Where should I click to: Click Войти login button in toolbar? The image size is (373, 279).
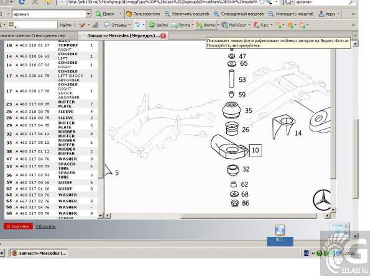159,25
